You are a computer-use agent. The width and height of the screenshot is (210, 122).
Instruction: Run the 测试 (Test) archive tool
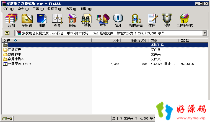42,20
